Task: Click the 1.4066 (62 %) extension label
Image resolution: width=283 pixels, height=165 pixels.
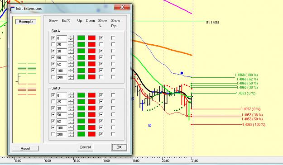Action: tap(247, 79)
